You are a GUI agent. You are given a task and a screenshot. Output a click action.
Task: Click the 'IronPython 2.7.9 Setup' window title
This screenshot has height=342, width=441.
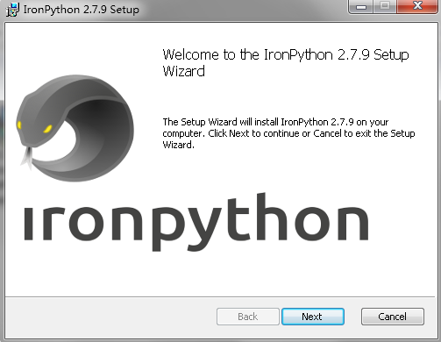coord(82,10)
